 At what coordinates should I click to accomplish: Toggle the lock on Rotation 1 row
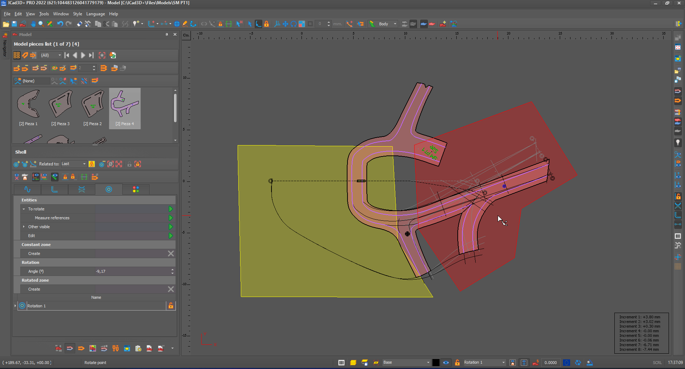tap(171, 306)
